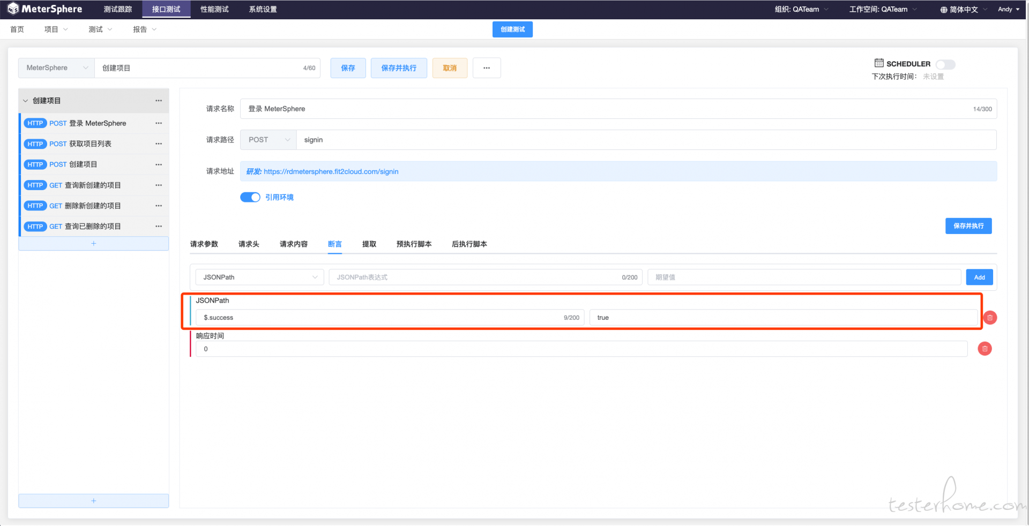Image resolution: width=1029 pixels, height=526 pixels.
Task: Switch to 系统设置 top menu
Action: (x=263, y=9)
